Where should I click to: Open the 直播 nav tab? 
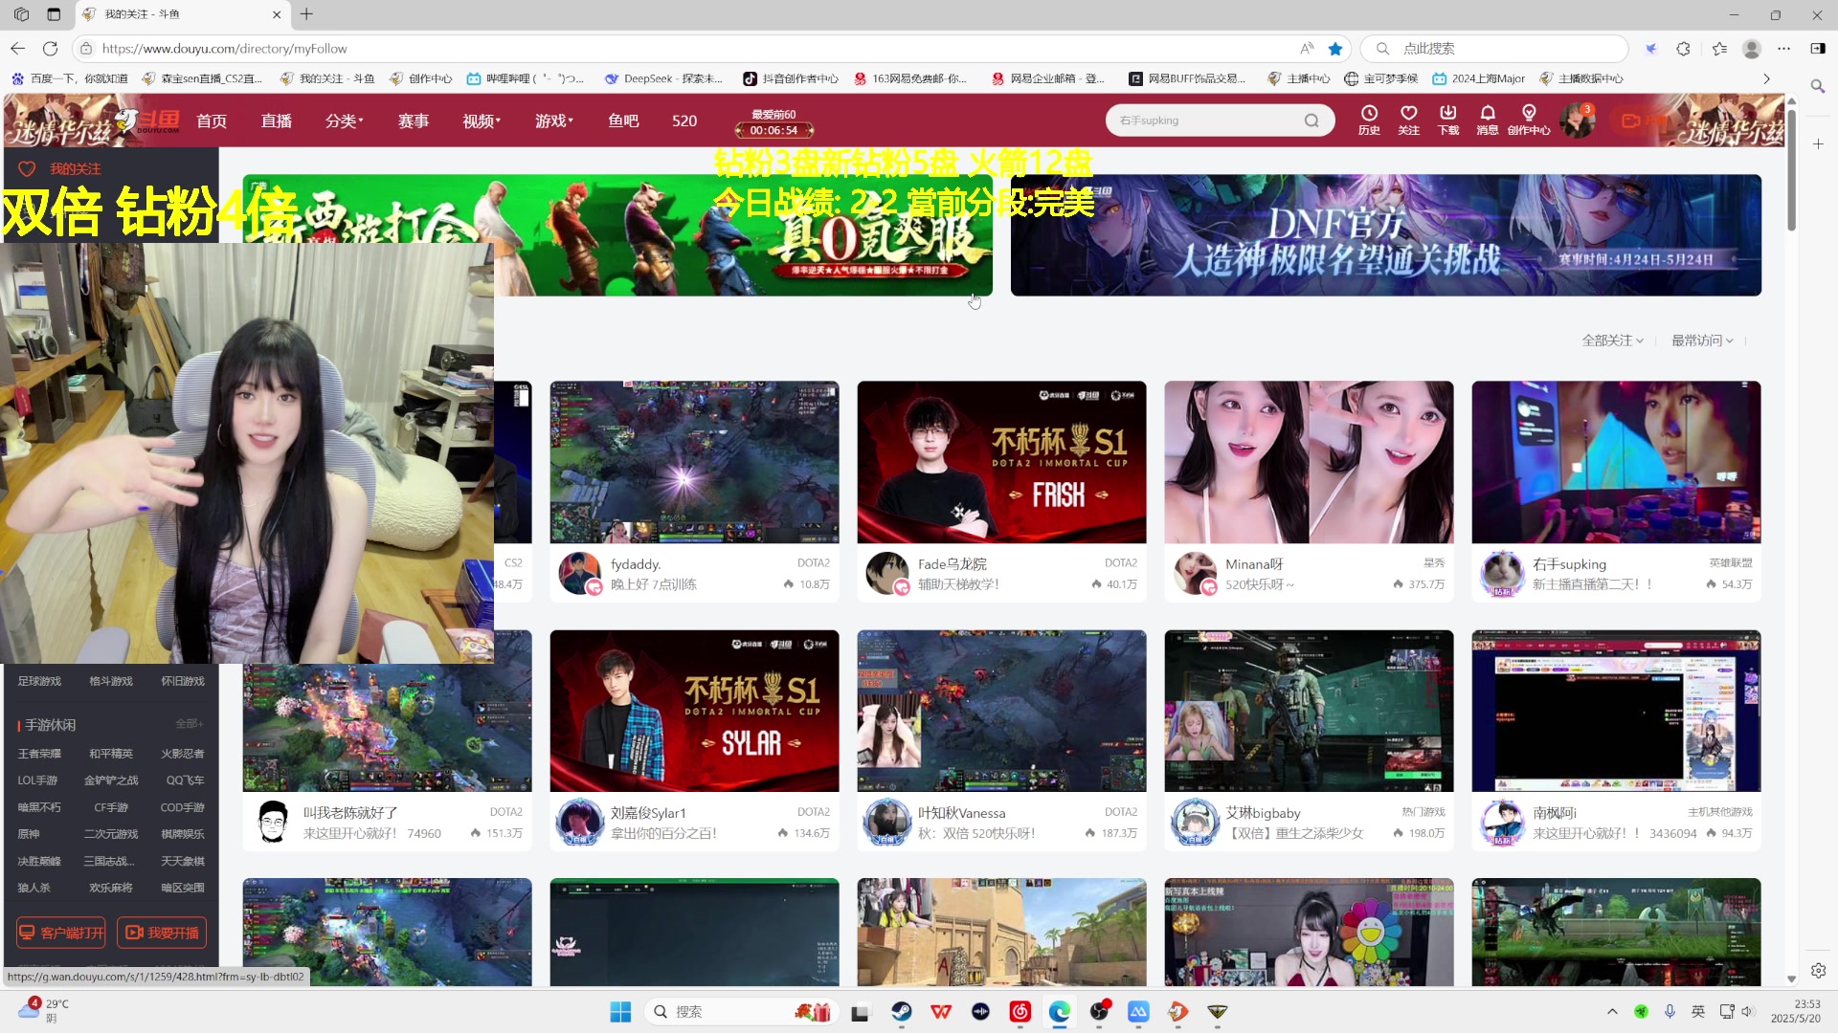pyautogui.click(x=277, y=121)
